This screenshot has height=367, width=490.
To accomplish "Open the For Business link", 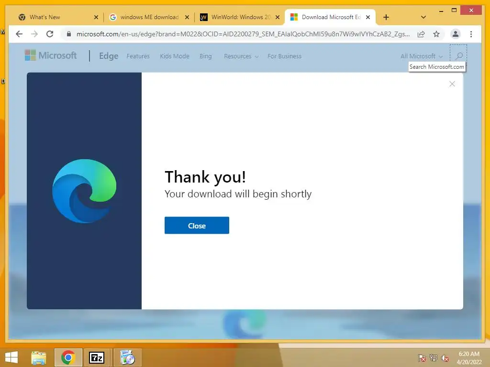I will tap(284, 56).
